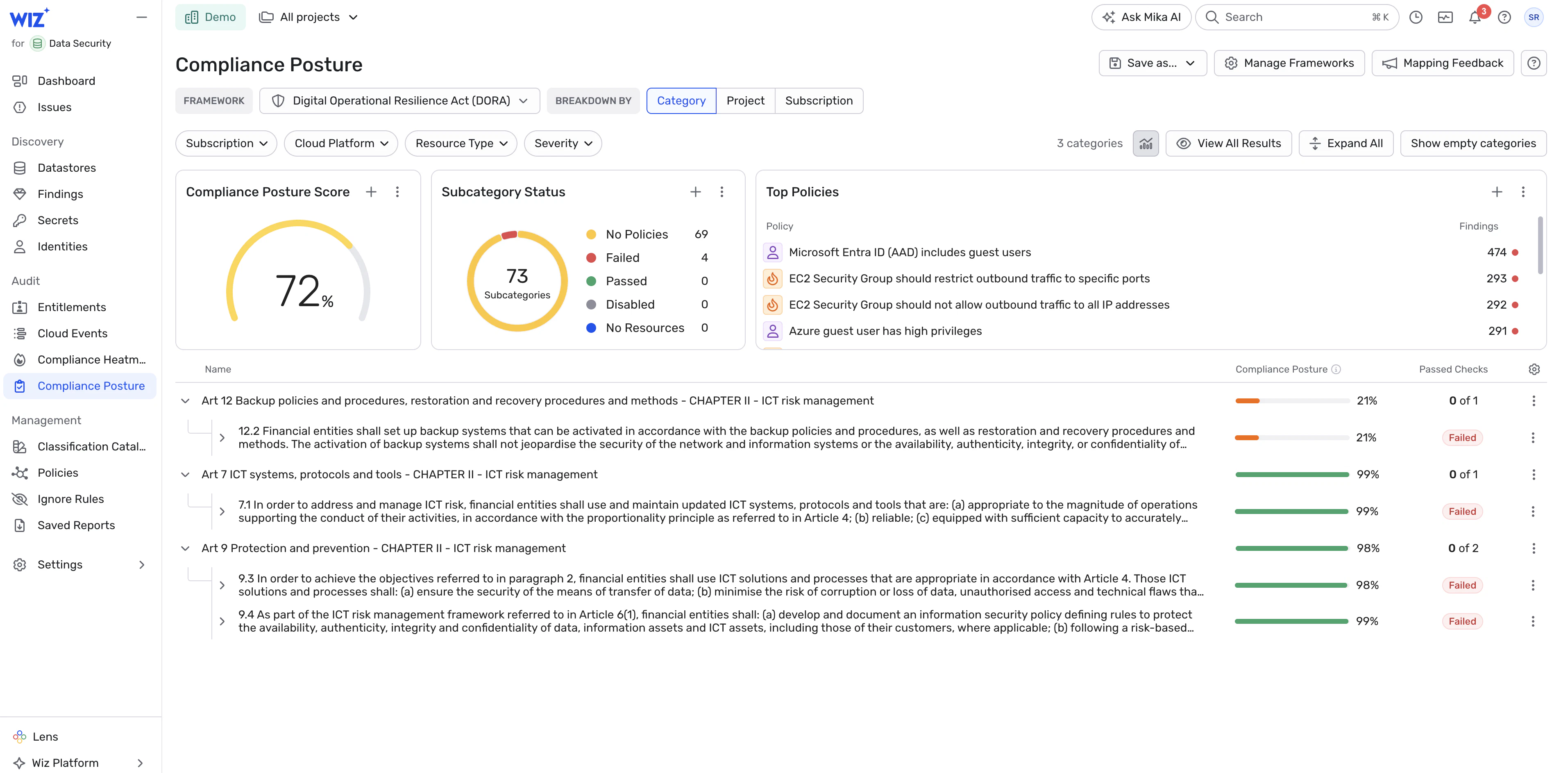
Task: Expand the 9.4 subcategory row
Action: pos(222,621)
